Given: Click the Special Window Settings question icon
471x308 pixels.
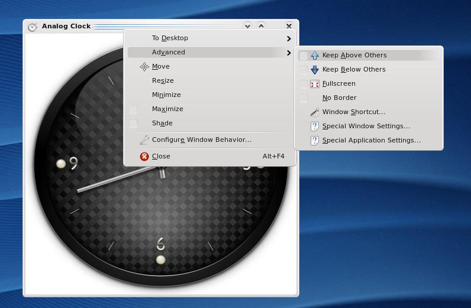Looking at the screenshot, I should [315, 127].
